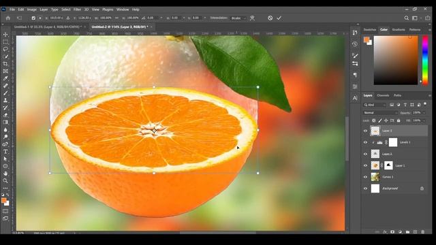
Task: Create a new layer icon
Action: tap(415, 232)
